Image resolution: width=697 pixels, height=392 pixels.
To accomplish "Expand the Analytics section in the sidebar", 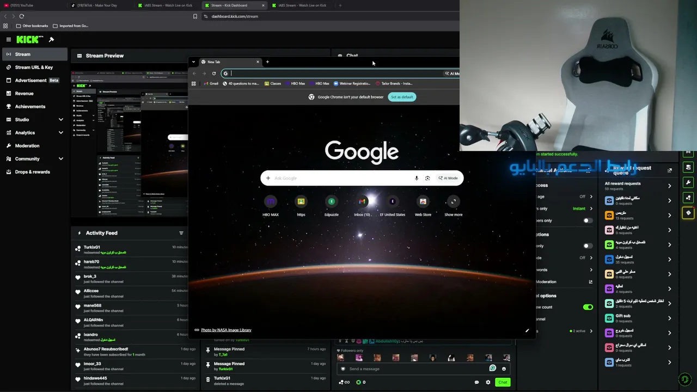I will point(61,133).
